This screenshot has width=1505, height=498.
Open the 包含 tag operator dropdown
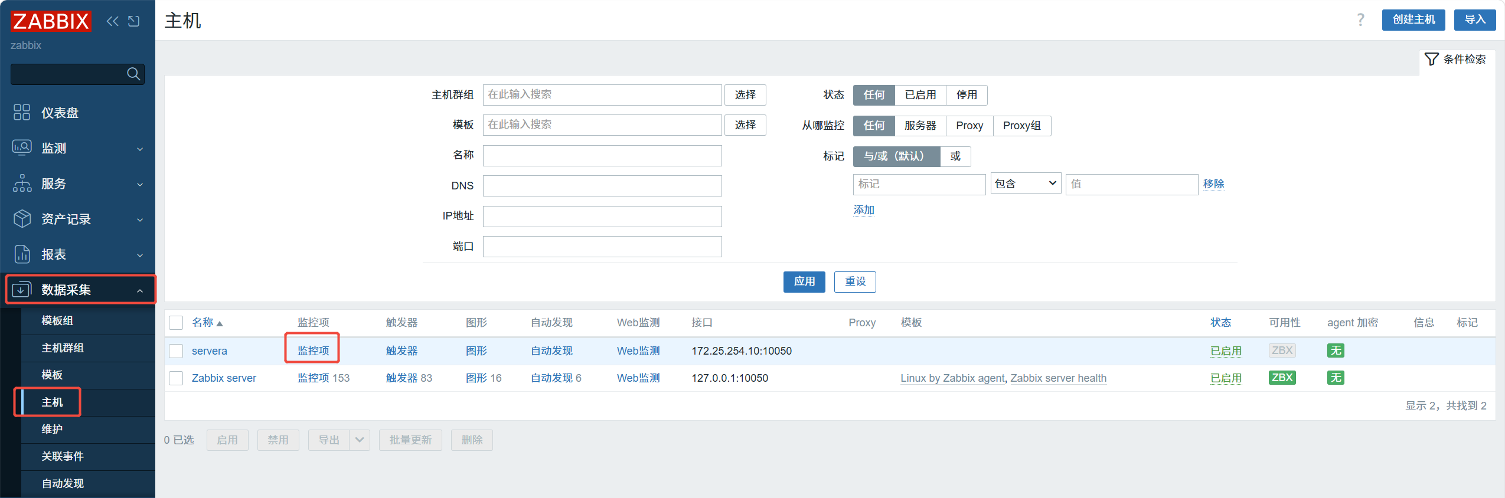point(1026,184)
